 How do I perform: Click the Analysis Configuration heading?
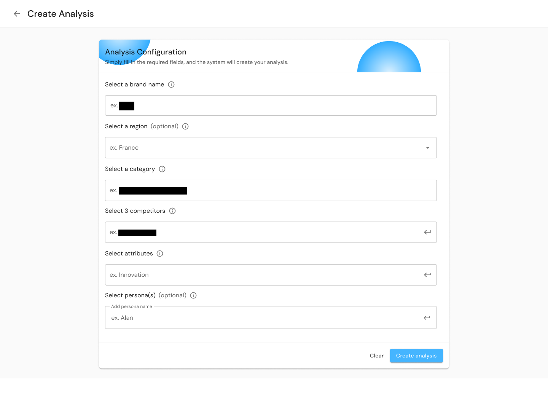pos(146,52)
